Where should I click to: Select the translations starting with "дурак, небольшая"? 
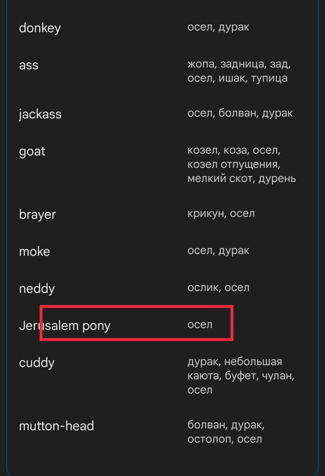pyautogui.click(x=241, y=376)
